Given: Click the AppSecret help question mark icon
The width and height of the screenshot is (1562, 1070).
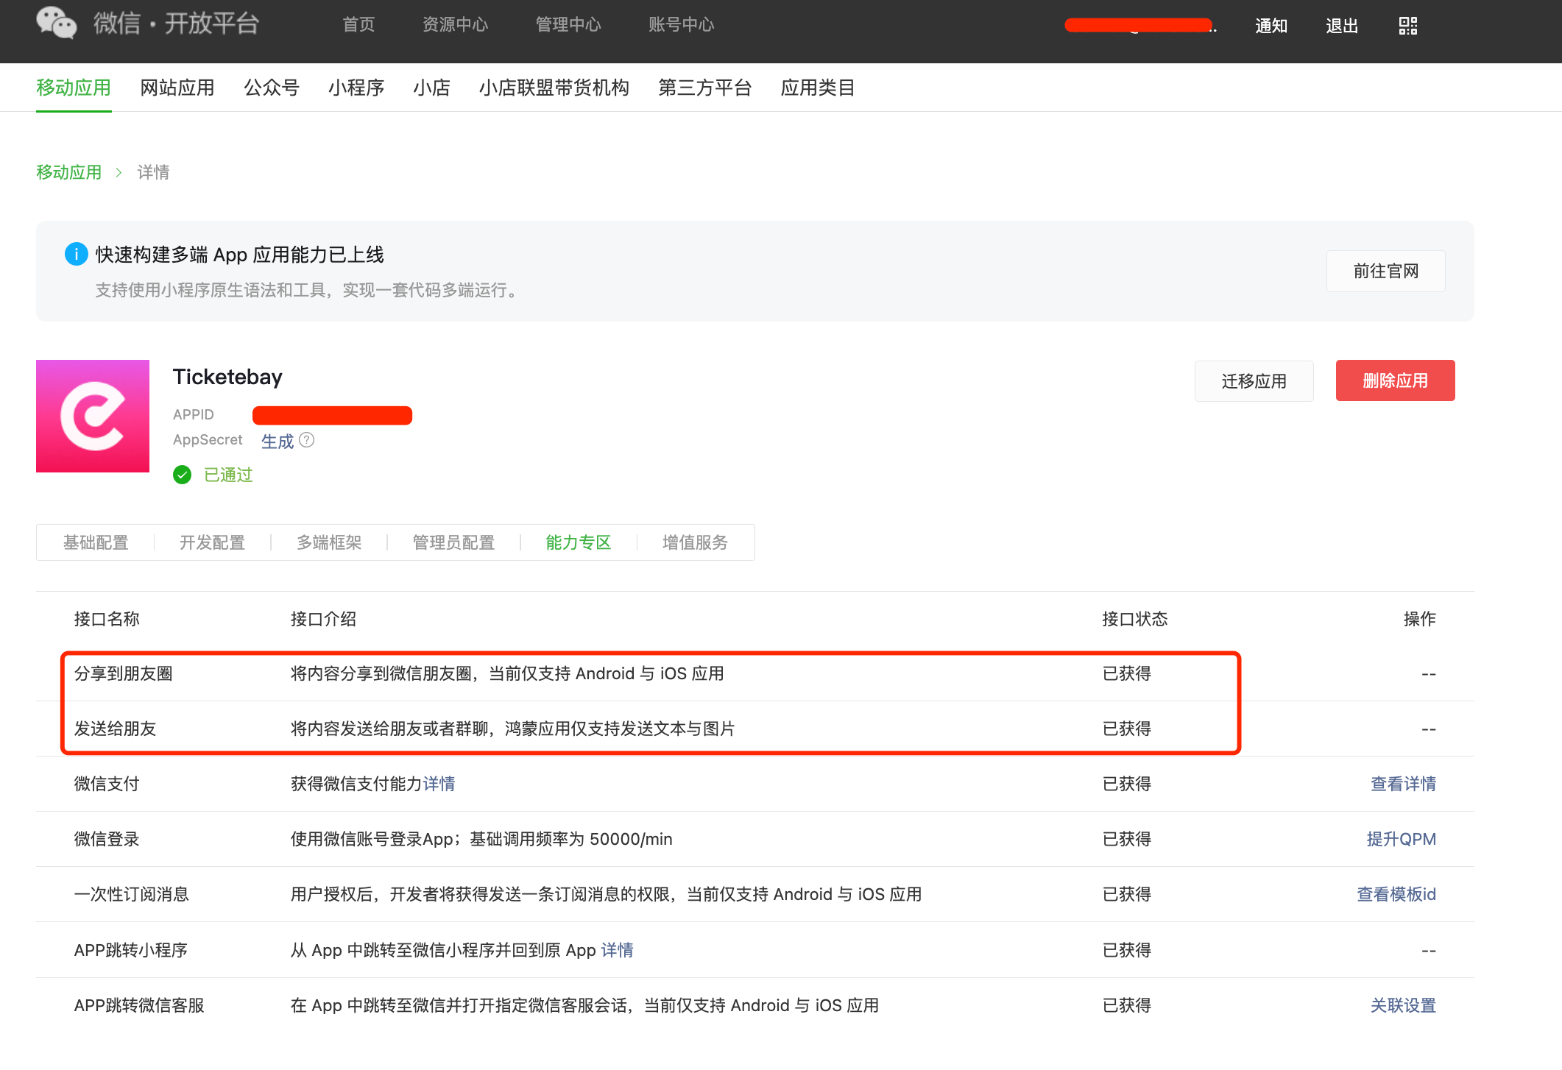Looking at the screenshot, I should pyautogui.click(x=307, y=440).
